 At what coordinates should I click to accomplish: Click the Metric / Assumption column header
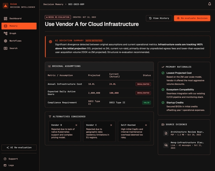click(x=60, y=76)
